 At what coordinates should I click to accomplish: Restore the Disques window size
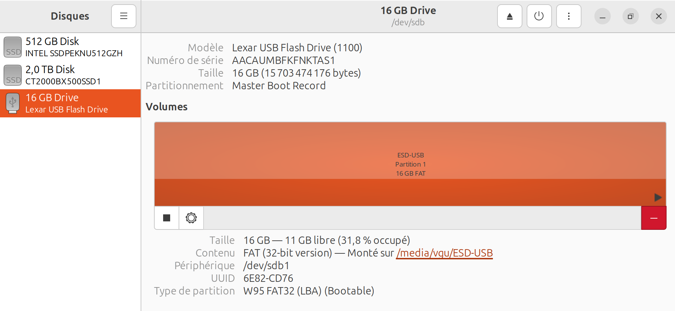(631, 16)
